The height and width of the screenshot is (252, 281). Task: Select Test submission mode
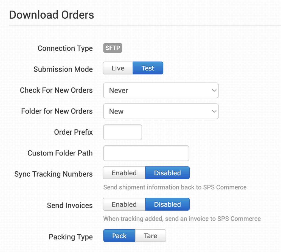tap(148, 68)
